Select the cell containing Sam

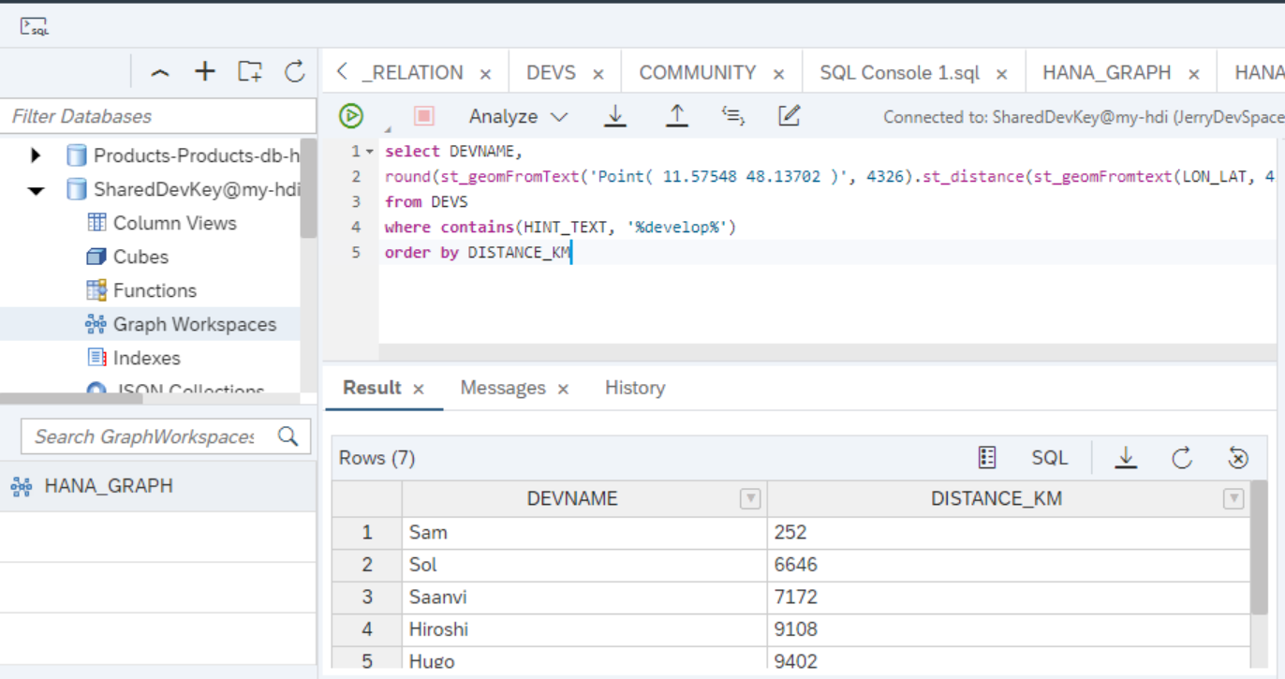pos(584,532)
